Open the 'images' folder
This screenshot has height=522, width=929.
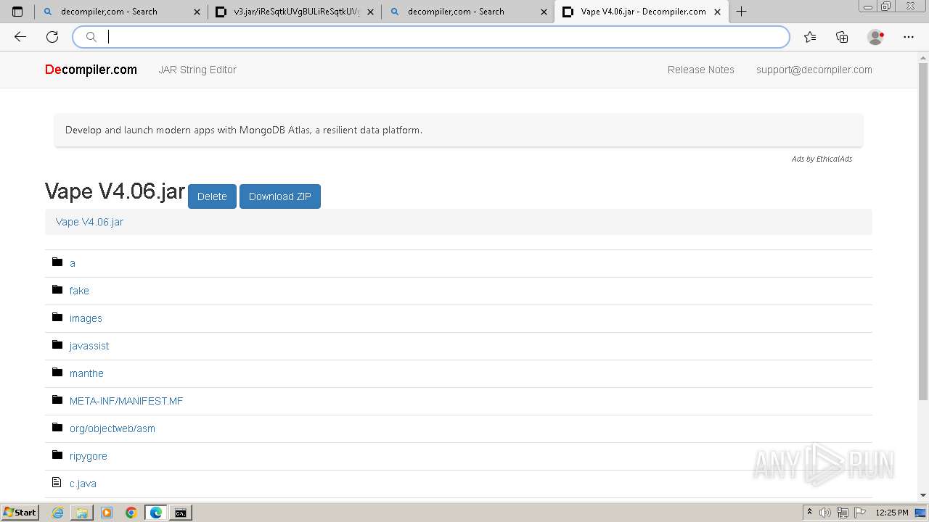(x=86, y=318)
